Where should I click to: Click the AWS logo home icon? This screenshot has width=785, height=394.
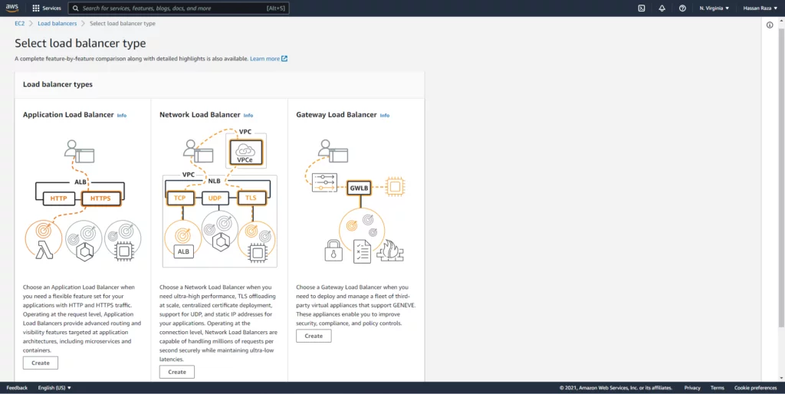[12, 8]
